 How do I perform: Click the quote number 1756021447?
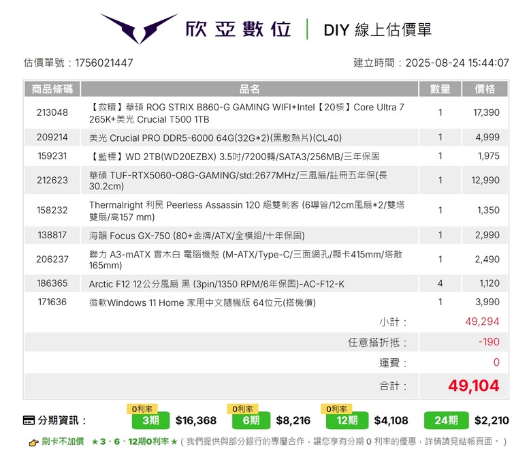(104, 63)
